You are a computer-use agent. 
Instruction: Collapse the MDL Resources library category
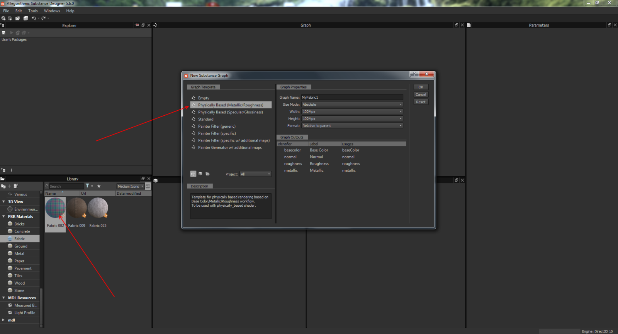pos(4,298)
